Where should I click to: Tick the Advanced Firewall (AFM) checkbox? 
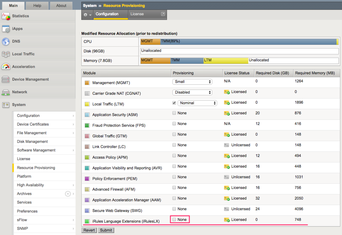(174, 188)
